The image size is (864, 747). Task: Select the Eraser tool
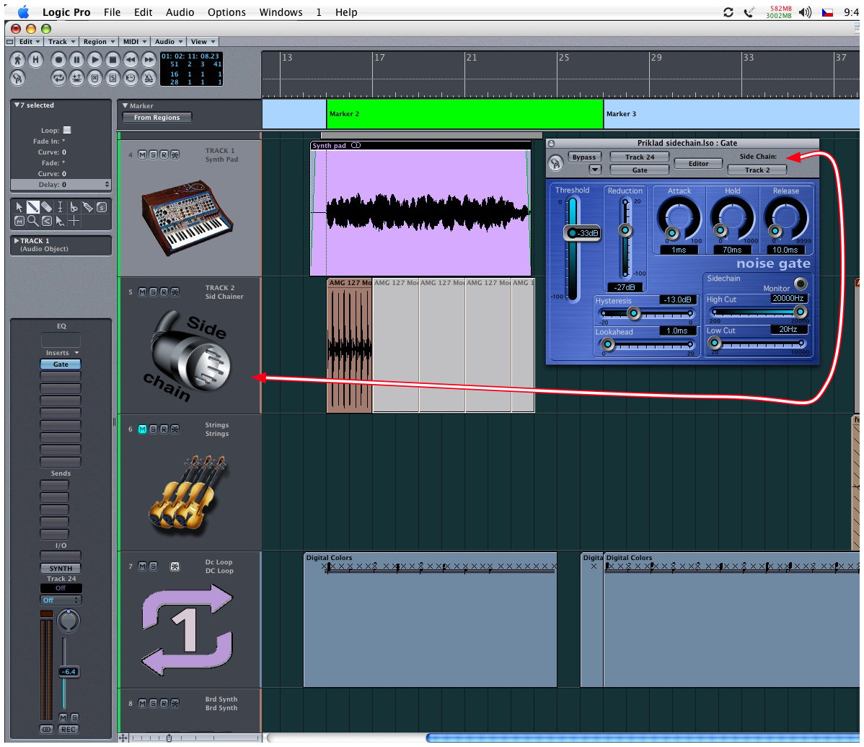[x=47, y=207]
